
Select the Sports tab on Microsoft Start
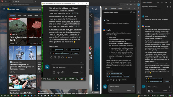19,16
